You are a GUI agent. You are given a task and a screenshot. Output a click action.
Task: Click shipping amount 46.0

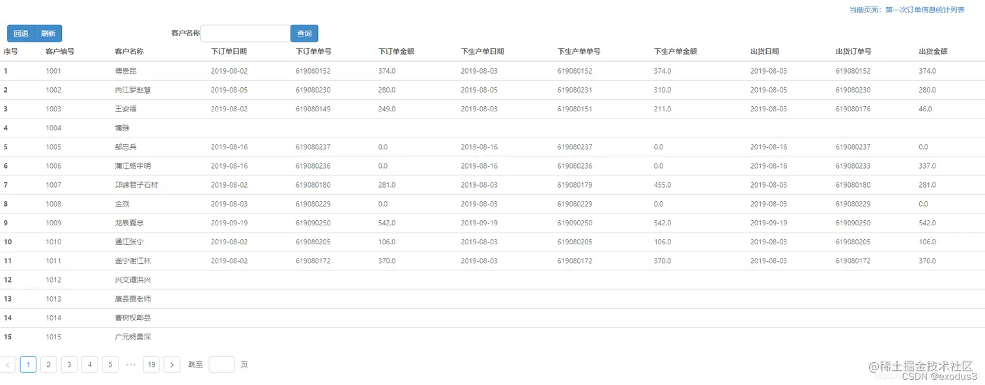tap(925, 109)
